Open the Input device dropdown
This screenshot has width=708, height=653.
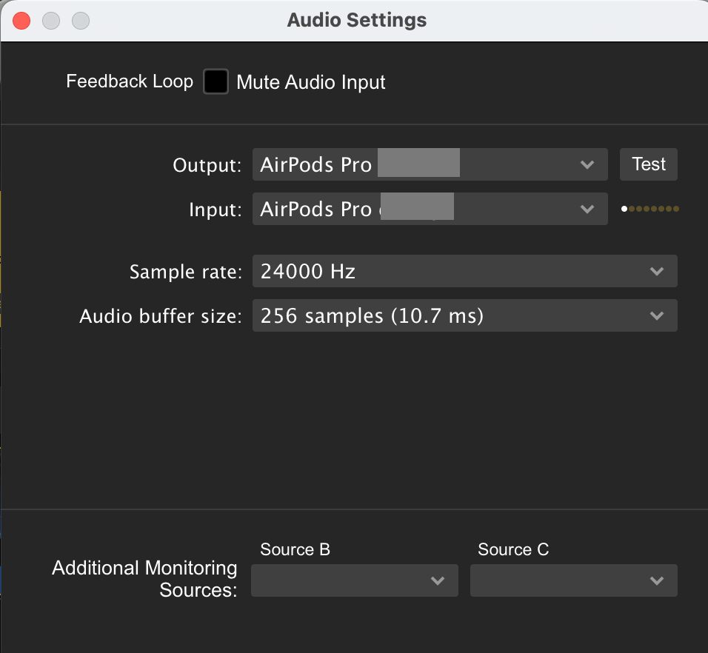[x=430, y=209]
